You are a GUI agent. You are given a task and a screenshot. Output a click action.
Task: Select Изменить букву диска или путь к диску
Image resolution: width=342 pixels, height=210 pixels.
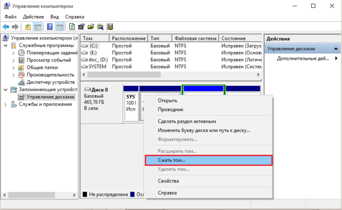click(x=208, y=130)
